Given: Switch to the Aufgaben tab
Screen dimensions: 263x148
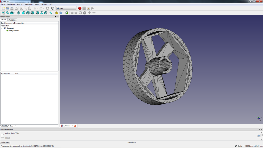Looking at the screenshot, I should tap(12, 20).
